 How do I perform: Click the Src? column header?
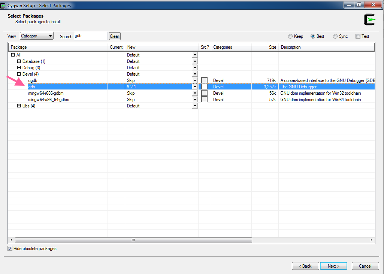[205, 47]
